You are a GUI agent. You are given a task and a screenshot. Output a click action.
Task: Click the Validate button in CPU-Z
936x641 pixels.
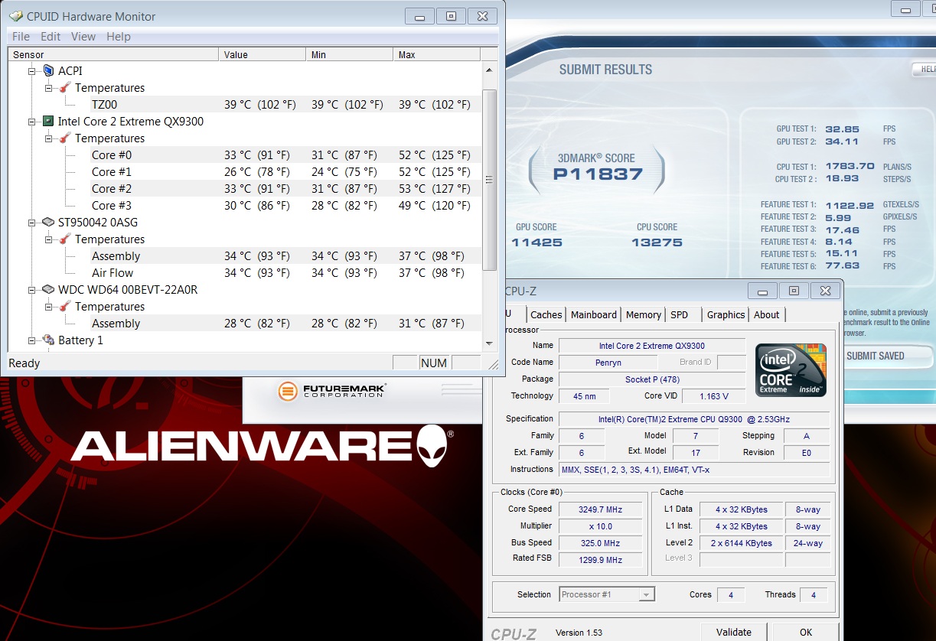[x=733, y=632]
